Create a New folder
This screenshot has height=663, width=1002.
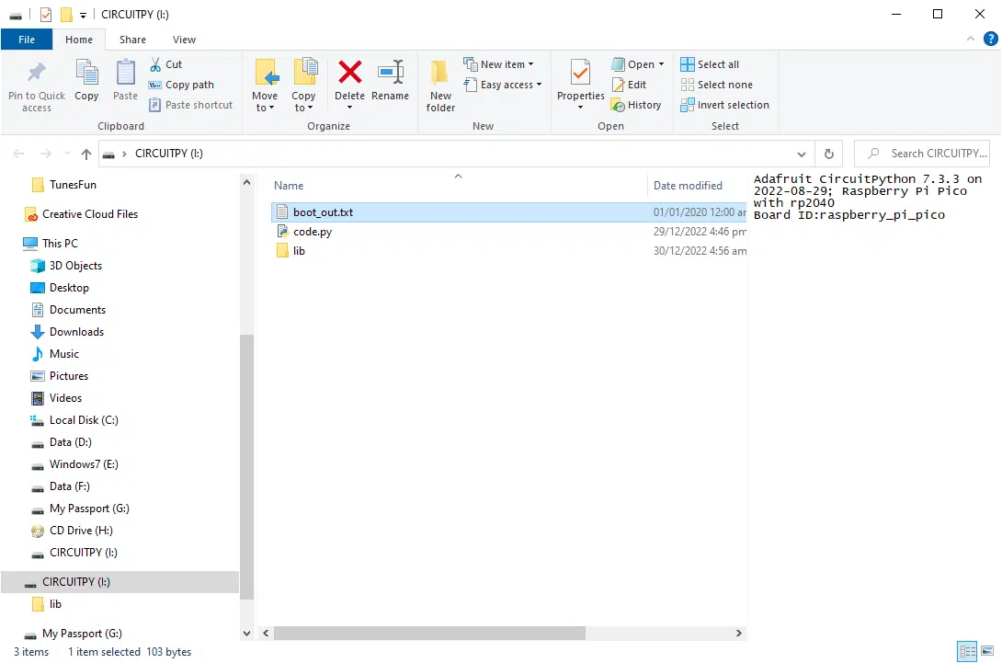click(440, 86)
